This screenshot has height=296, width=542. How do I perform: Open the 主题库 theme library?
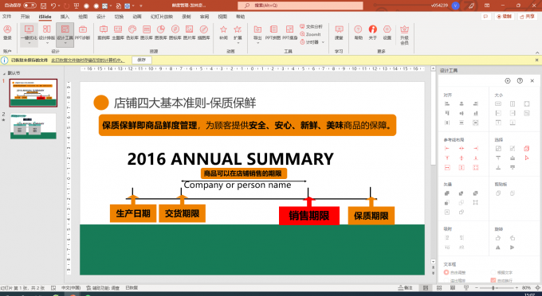pos(118,33)
